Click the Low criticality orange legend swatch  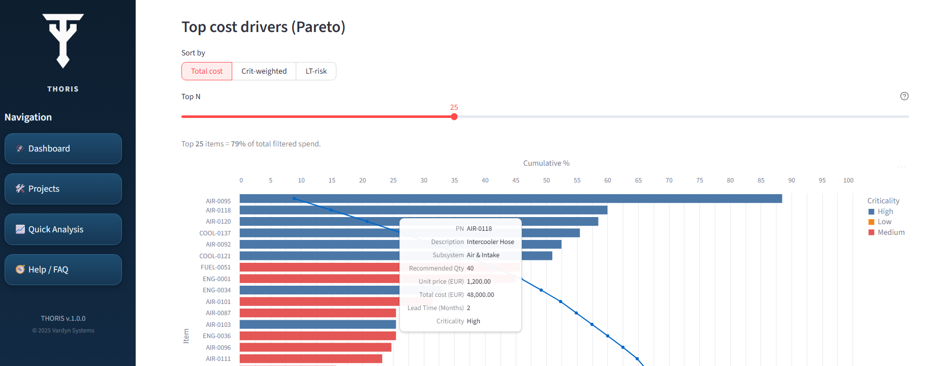pyautogui.click(x=871, y=222)
